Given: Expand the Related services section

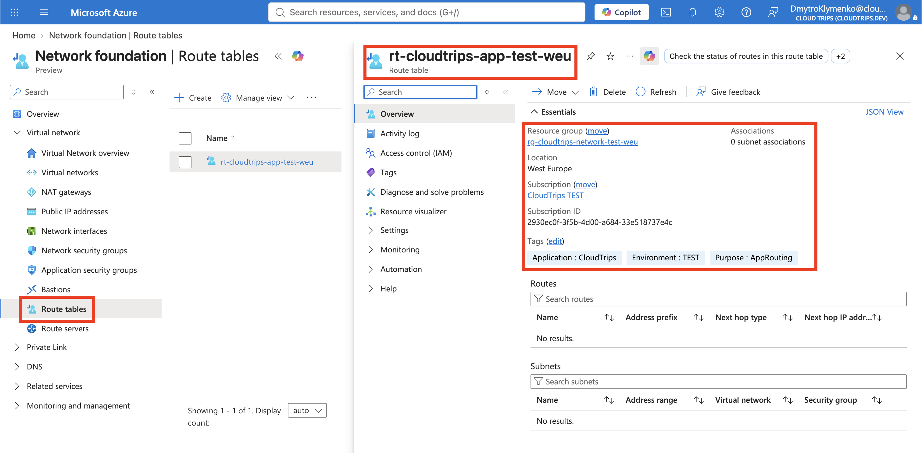Looking at the screenshot, I should [17, 386].
